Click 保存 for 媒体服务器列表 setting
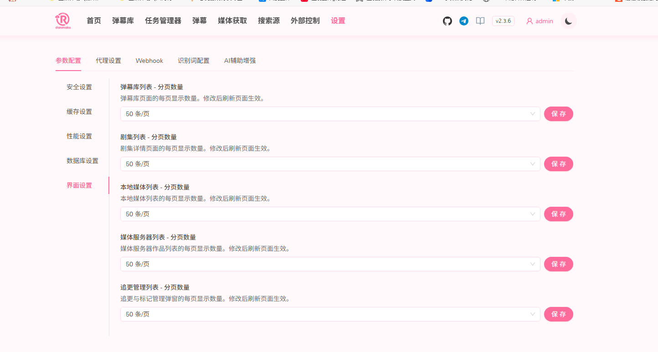This screenshot has height=352, width=658. pos(558,264)
